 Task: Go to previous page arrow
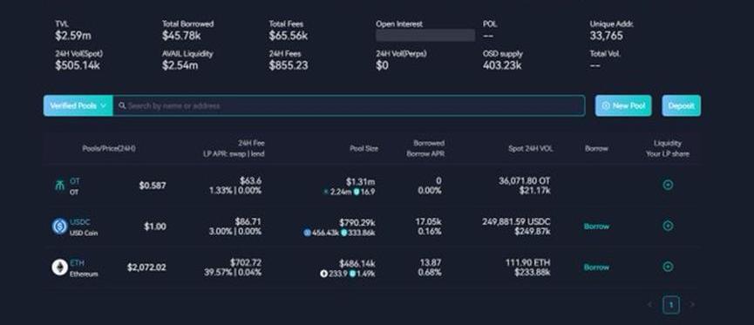pos(650,305)
